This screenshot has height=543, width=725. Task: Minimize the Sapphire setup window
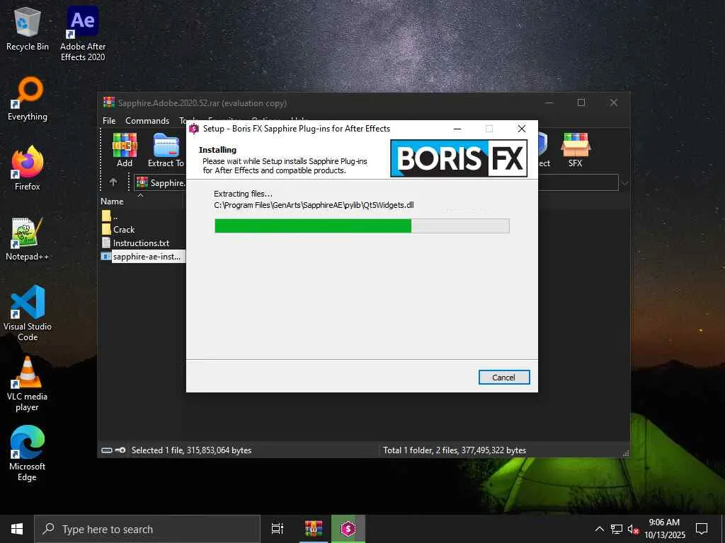[457, 129]
